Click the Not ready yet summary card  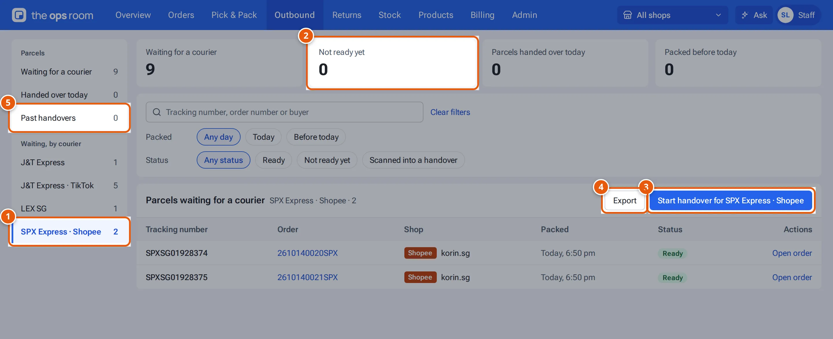click(392, 63)
